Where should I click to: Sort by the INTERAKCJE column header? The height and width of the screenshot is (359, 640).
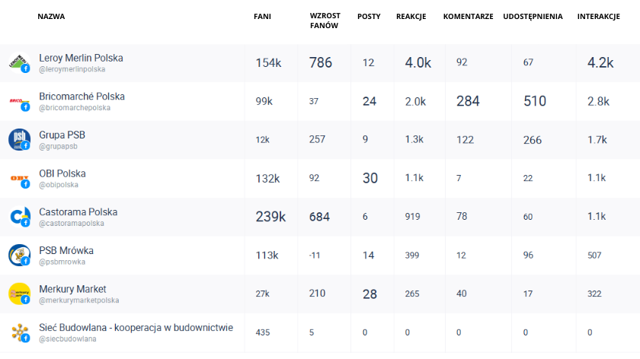point(598,16)
